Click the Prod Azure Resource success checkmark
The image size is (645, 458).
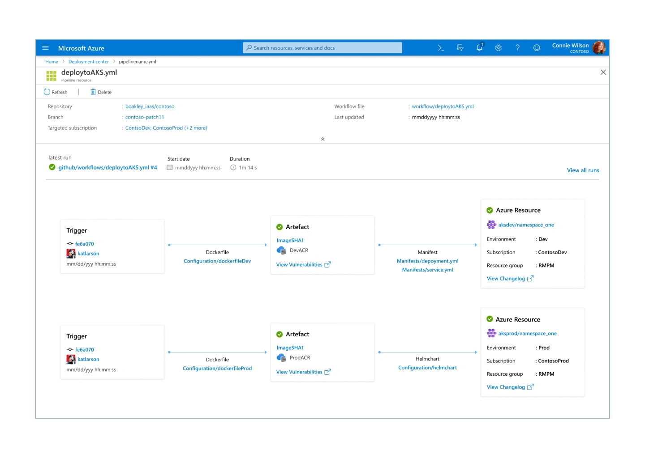(490, 319)
